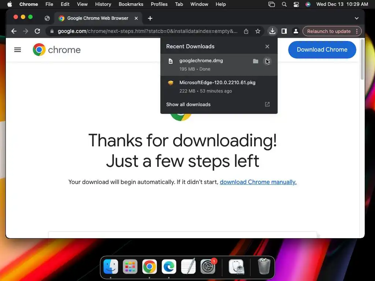Viewport: 375px width, 281px height.
Task: Click the globe icon left of tab
Action: click(47, 18)
